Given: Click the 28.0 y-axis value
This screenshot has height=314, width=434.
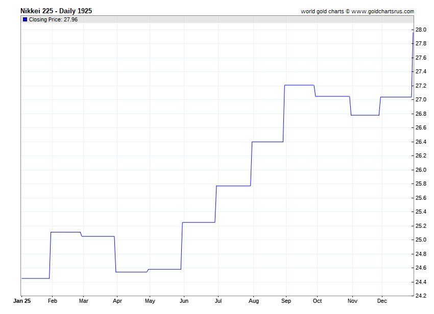Looking at the screenshot, I should point(421,30).
